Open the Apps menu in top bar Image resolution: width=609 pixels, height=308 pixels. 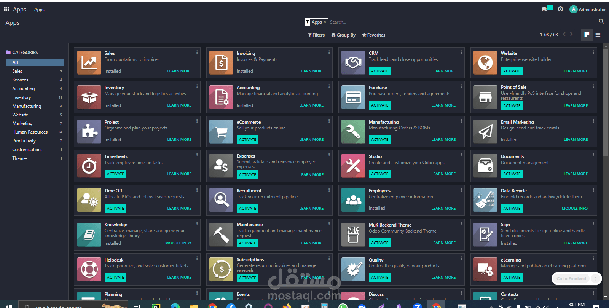coord(39,10)
